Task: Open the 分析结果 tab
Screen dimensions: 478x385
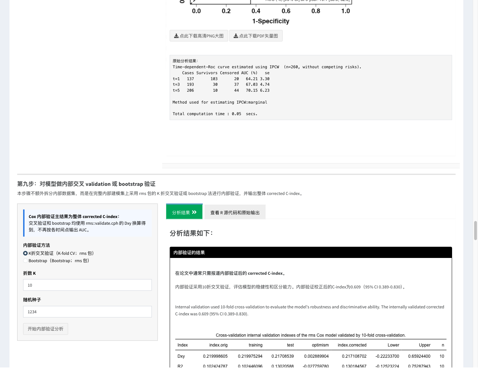Action: [x=184, y=212]
